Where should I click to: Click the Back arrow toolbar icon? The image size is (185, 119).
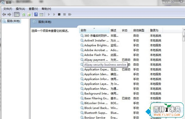4,14
